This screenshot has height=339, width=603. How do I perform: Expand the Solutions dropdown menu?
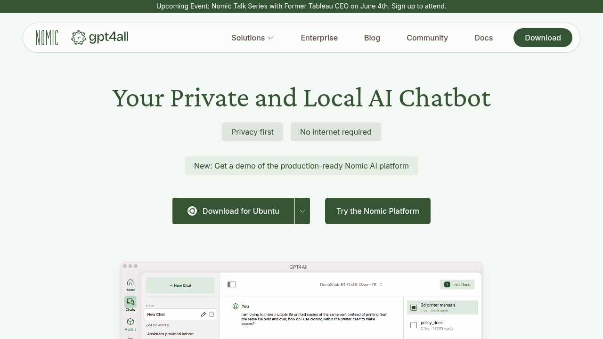(x=253, y=38)
